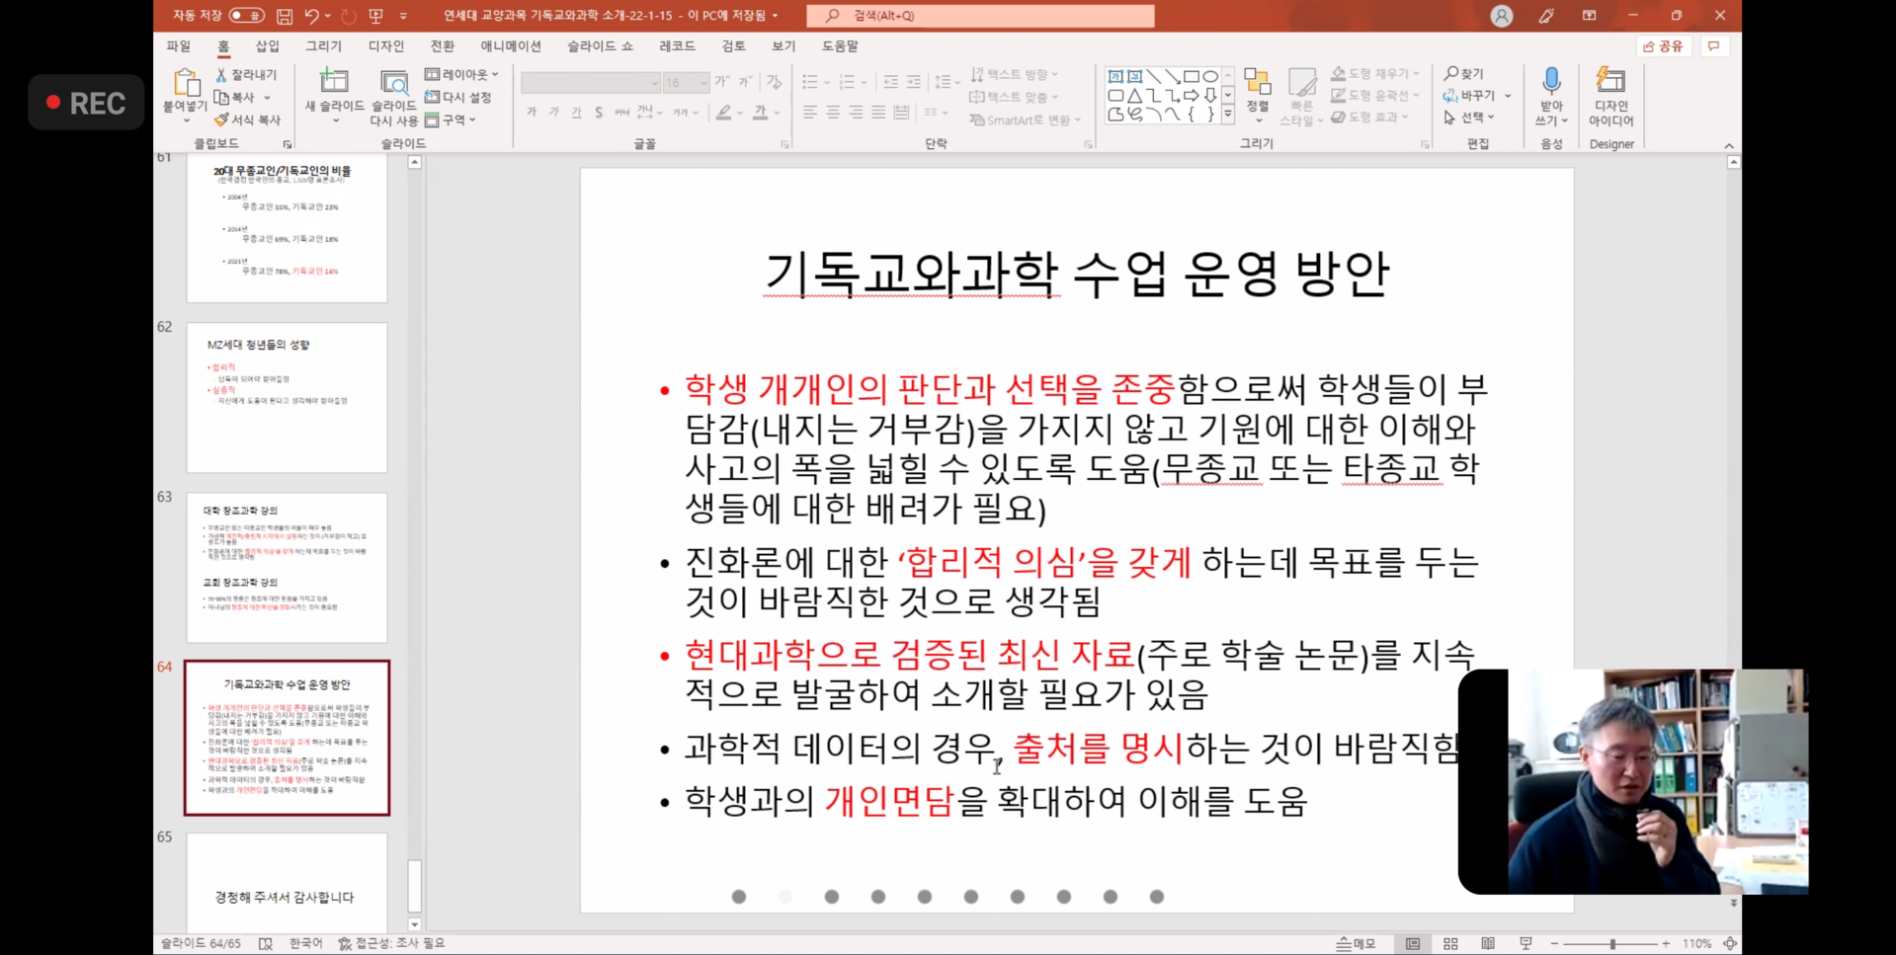Click the text highlight color button
Screen dimensions: 1896x955
pyautogui.click(x=724, y=113)
